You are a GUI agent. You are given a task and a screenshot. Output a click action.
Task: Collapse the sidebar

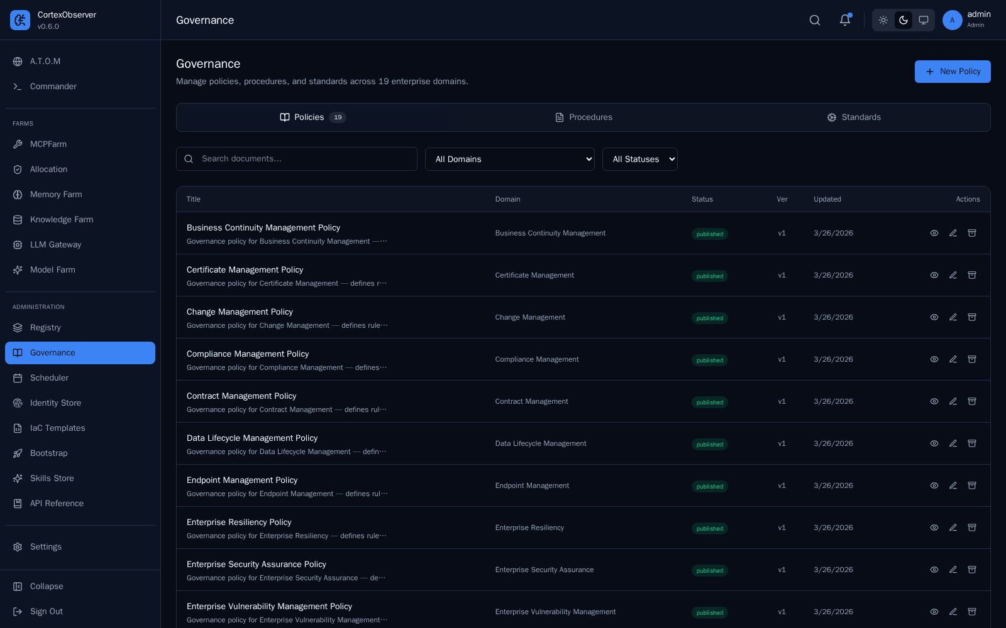(80, 587)
